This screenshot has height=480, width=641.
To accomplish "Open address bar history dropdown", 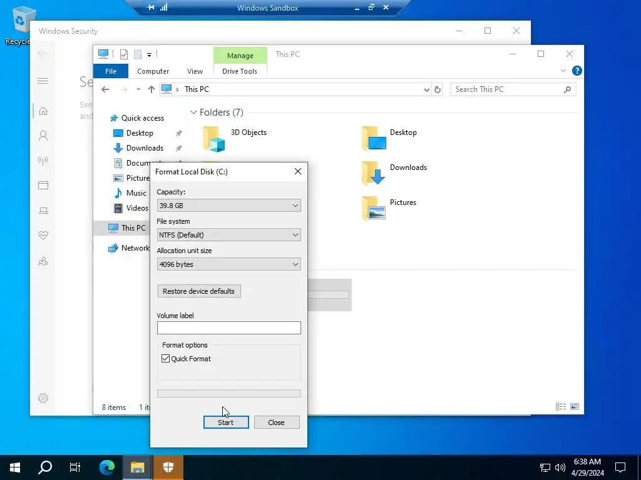I will (426, 89).
